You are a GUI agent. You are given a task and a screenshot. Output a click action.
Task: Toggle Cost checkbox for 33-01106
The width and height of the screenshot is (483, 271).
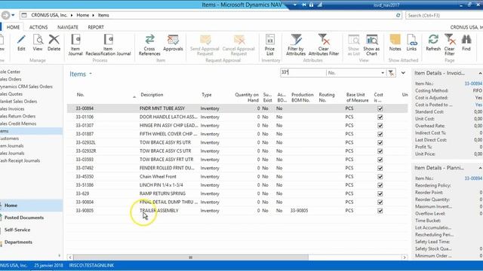(x=380, y=117)
